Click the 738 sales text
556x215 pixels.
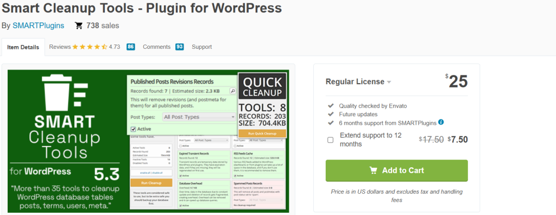[103, 26]
